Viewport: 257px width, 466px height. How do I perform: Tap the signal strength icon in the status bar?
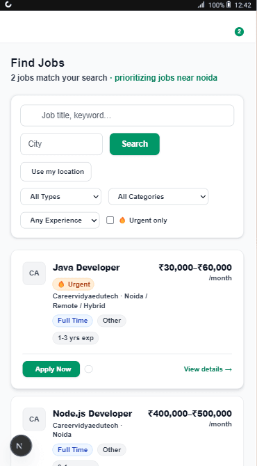click(x=201, y=5)
